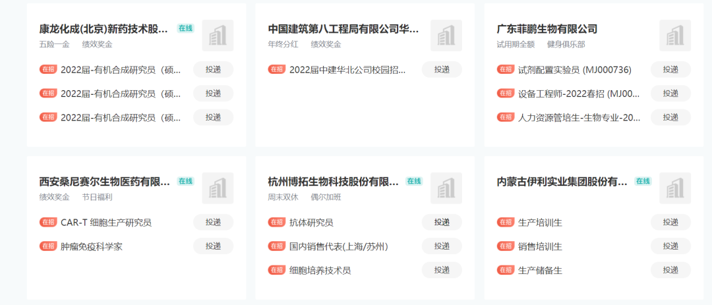Click the 中国建筑第八工程局 company logo icon

point(446,36)
